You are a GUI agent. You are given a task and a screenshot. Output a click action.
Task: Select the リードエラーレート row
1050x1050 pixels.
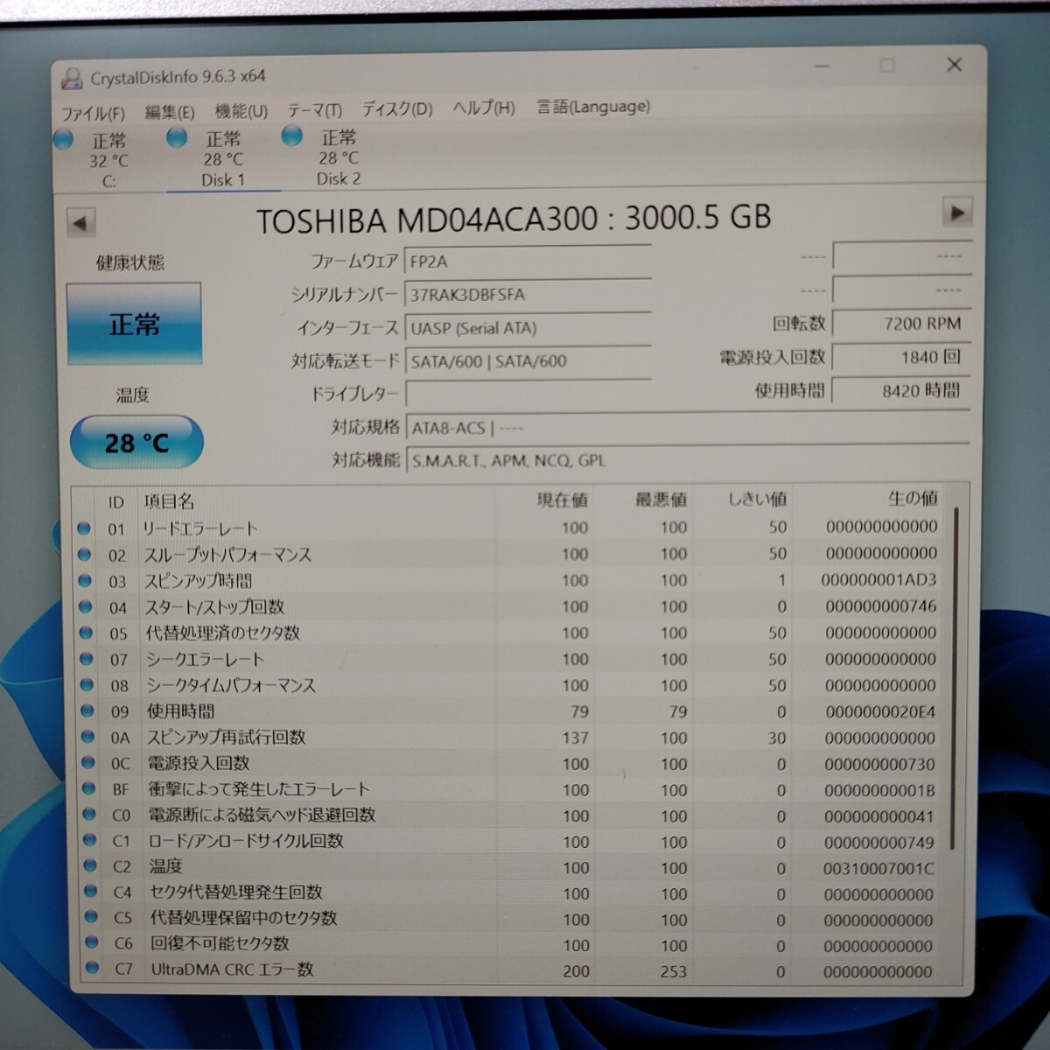point(512,528)
